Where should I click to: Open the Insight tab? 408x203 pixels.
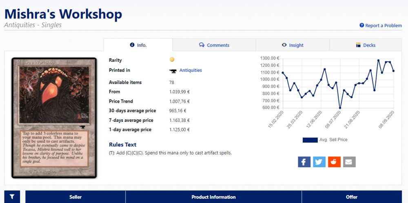(x=293, y=45)
